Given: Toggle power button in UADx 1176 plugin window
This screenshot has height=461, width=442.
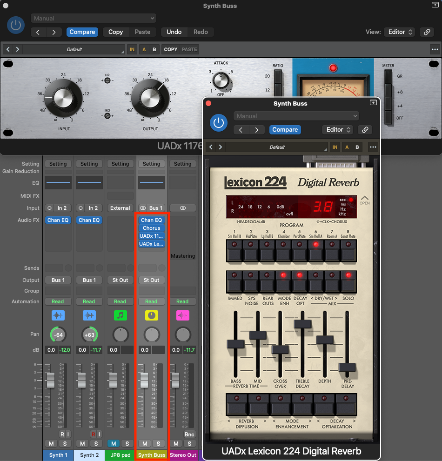Looking at the screenshot, I should [x=15, y=25].
